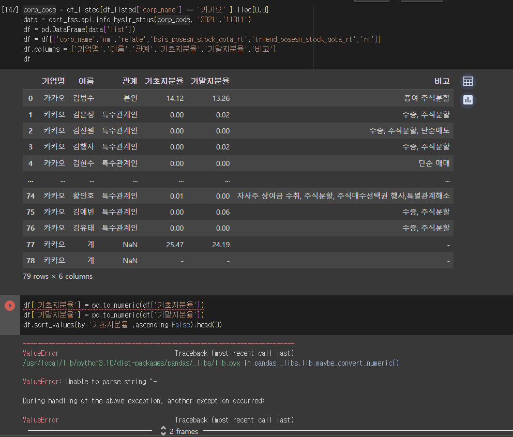This screenshot has height=437, width=513.
Task: Select name cell 김예빈
Action: point(83,212)
